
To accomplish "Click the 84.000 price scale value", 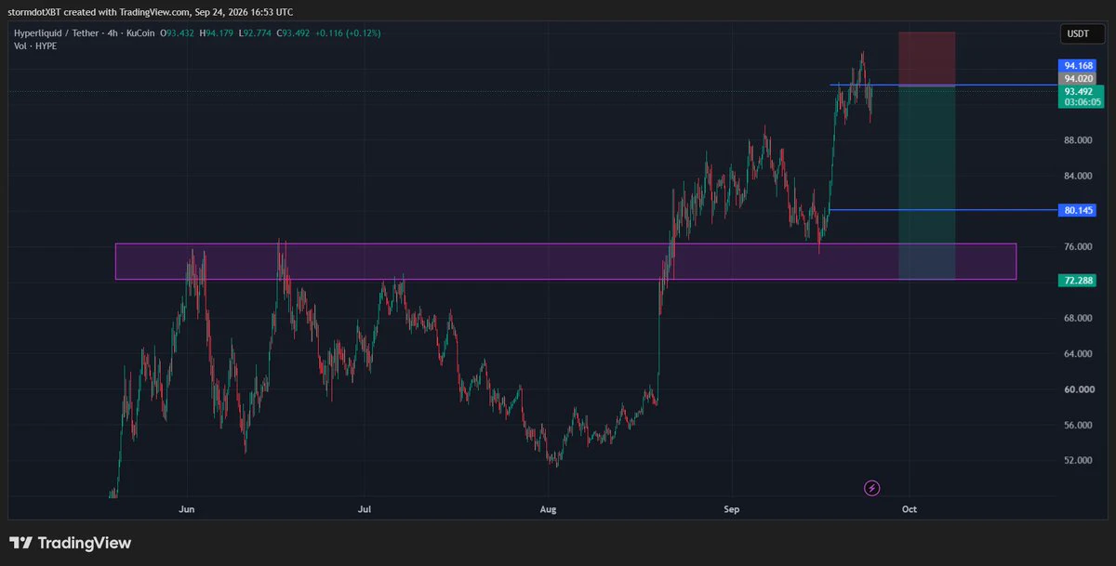I will click(x=1079, y=176).
